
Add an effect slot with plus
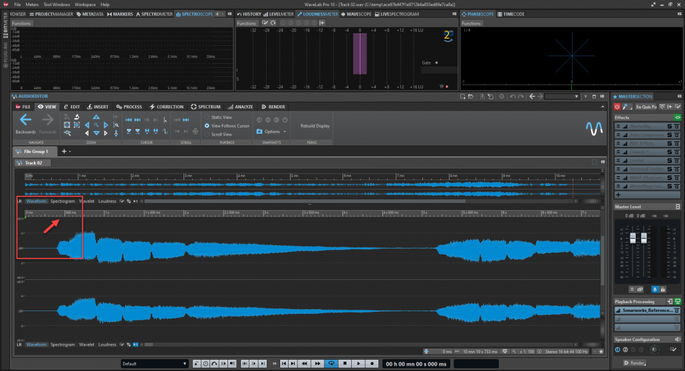(618, 195)
